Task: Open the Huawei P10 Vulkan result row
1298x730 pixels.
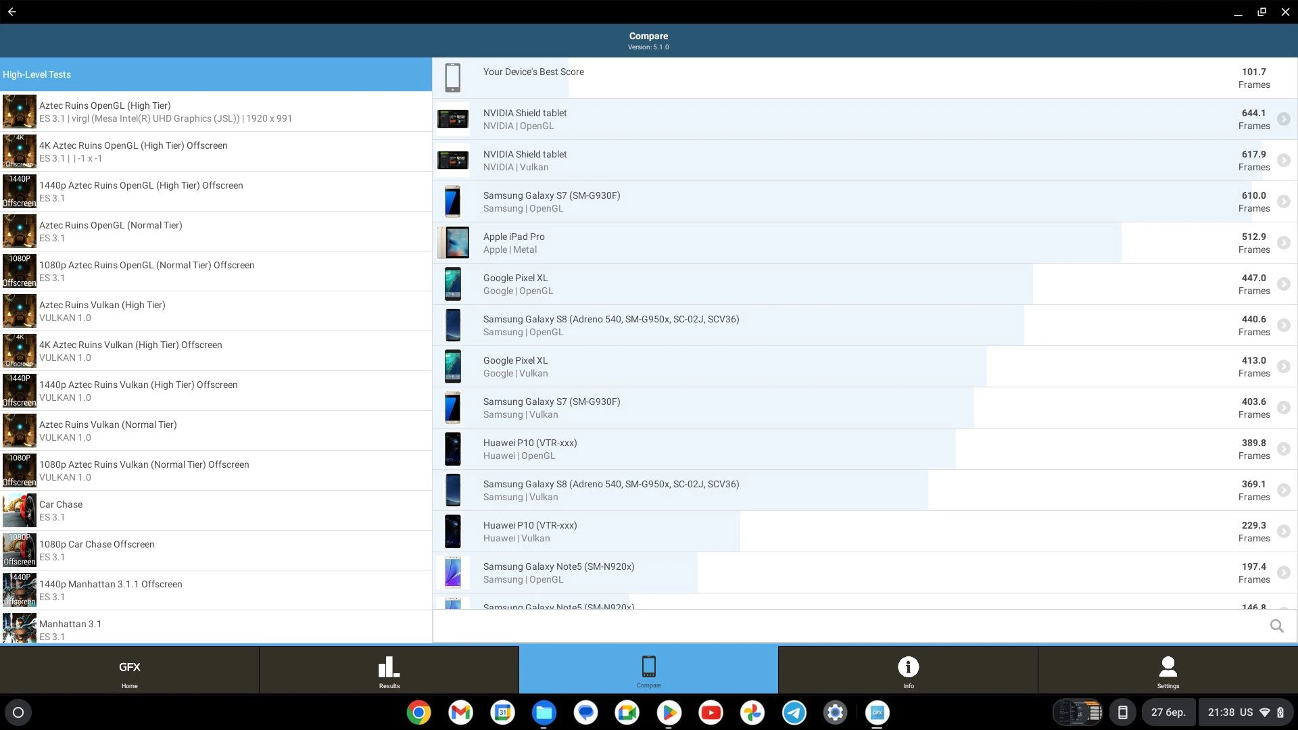Action: point(865,531)
